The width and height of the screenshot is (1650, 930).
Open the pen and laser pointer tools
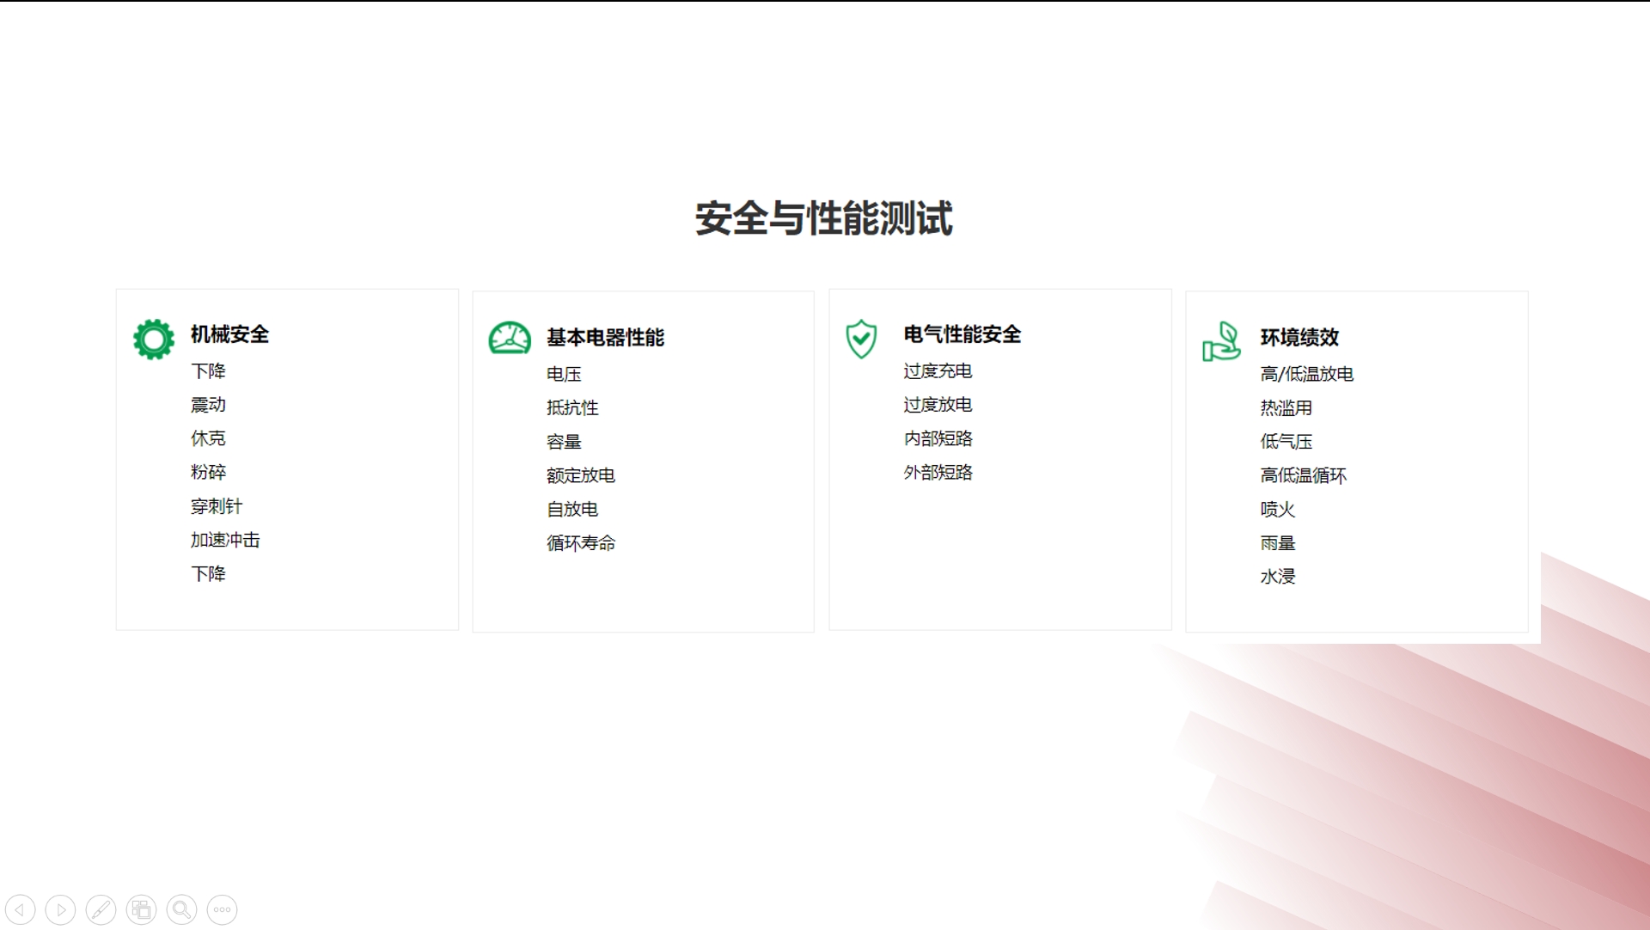(101, 909)
